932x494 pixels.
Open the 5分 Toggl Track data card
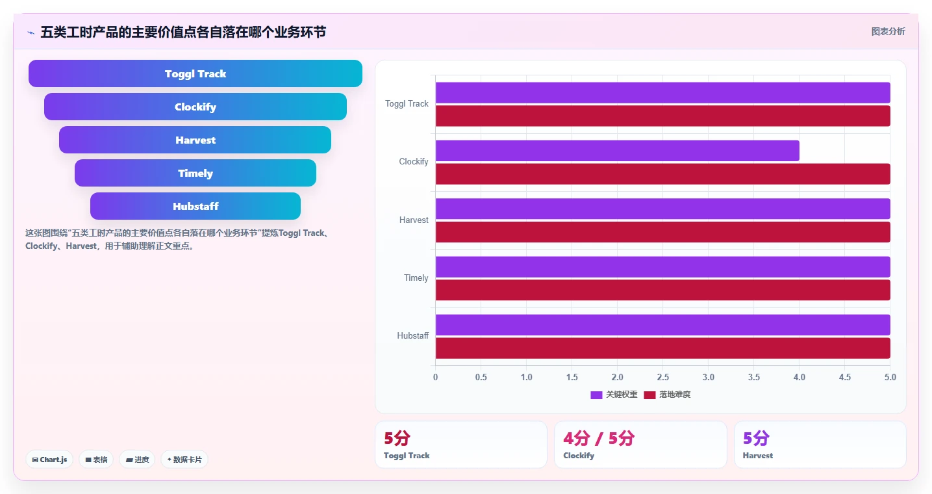pos(461,445)
